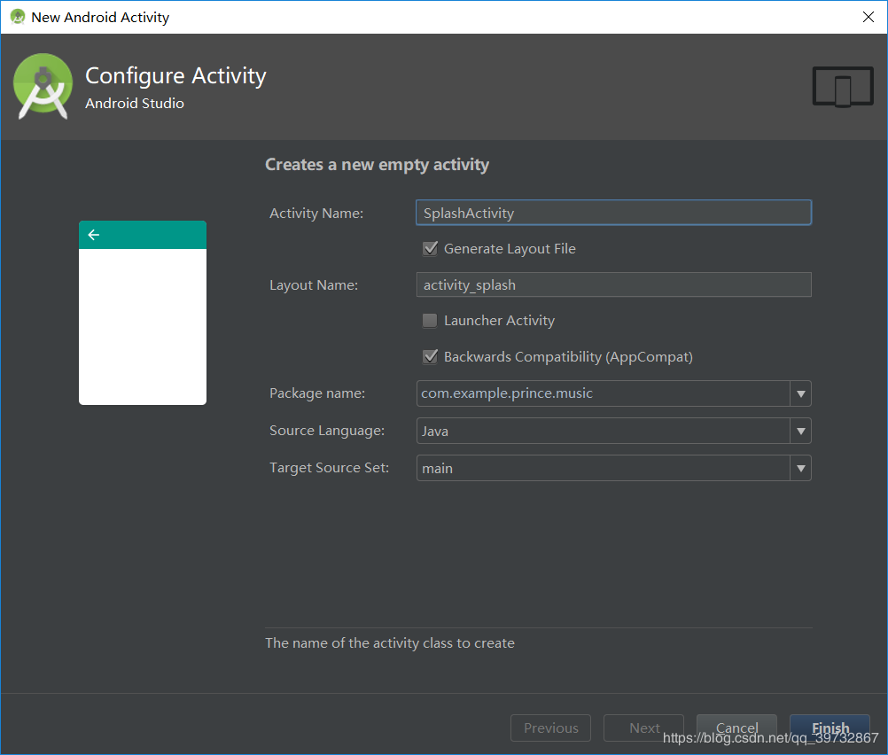Click the back arrow in activity preview
The image size is (888, 755).
(94, 234)
